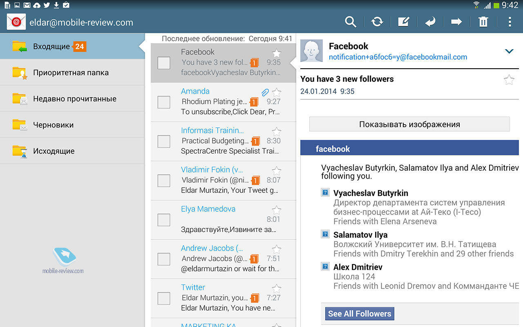Star the open message header
Screen dimensions: 523x327
tap(509, 80)
